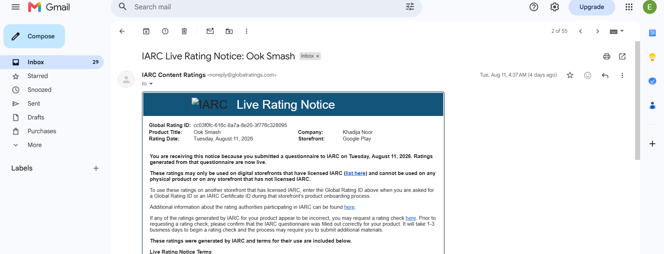Click the Upgrade button
The height and width of the screenshot is (254, 664).
click(x=592, y=7)
